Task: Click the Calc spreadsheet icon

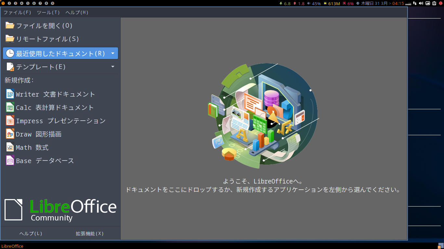Action: click(10, 107)
